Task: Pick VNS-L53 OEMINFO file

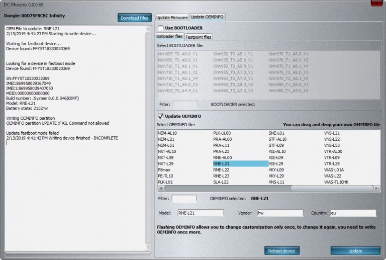Action: coord(332,145)
